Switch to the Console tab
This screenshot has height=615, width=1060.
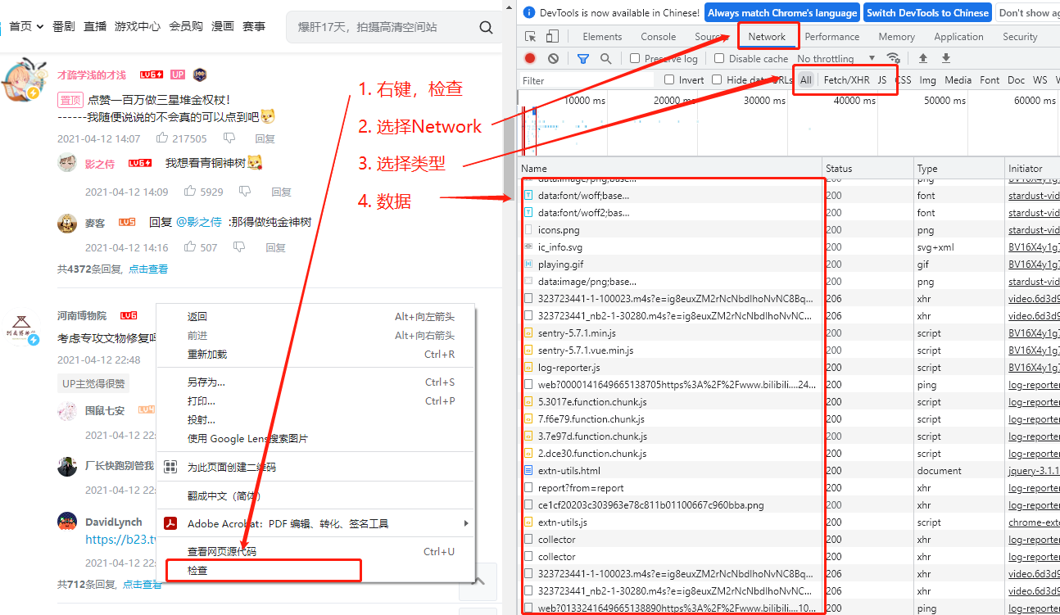[658, 37]
